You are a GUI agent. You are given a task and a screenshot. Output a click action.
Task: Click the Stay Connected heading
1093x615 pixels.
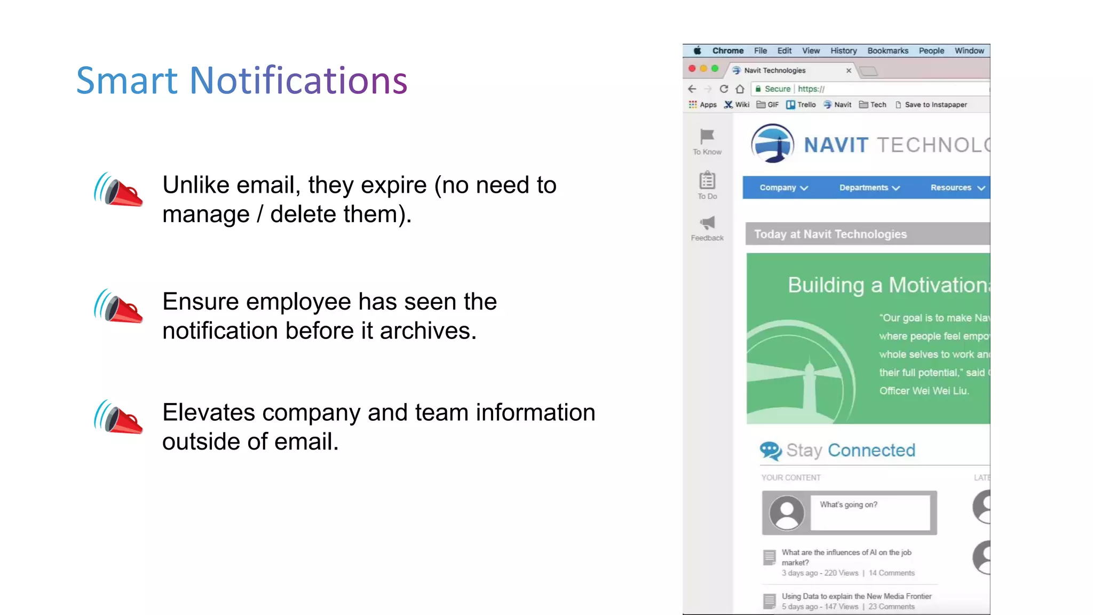pyautogui.click(x=851, y=450)
